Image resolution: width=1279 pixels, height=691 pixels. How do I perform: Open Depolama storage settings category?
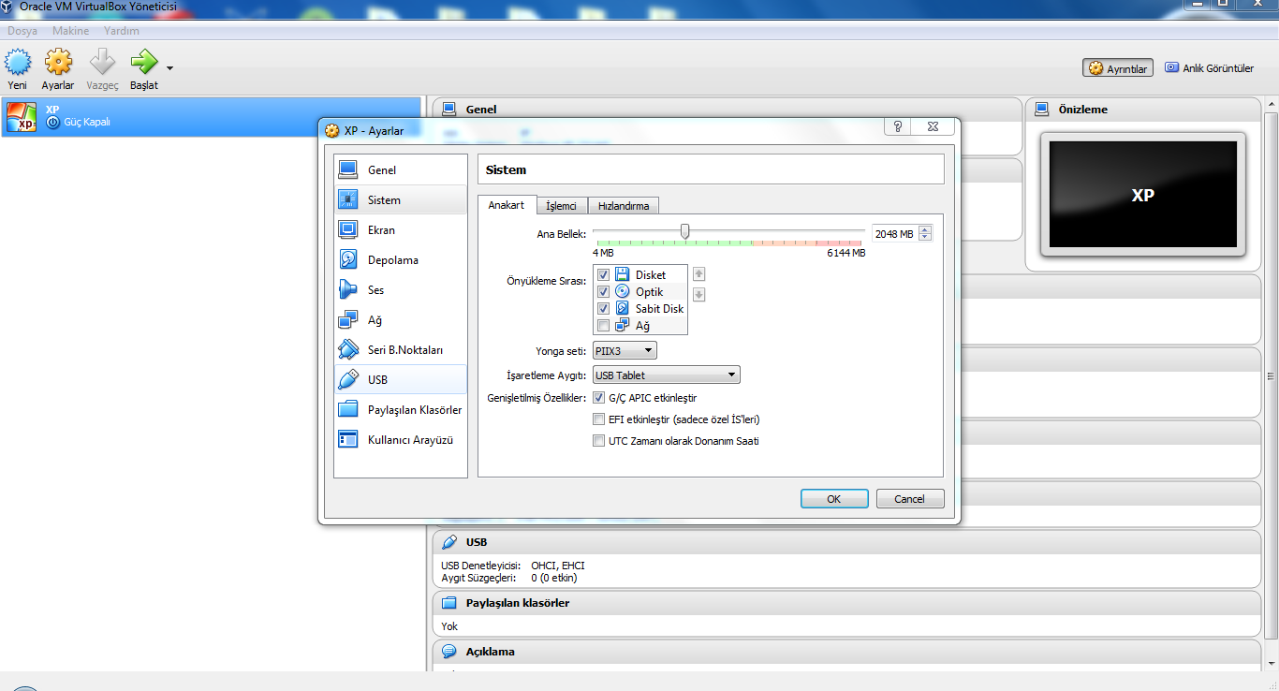[401, 260]
